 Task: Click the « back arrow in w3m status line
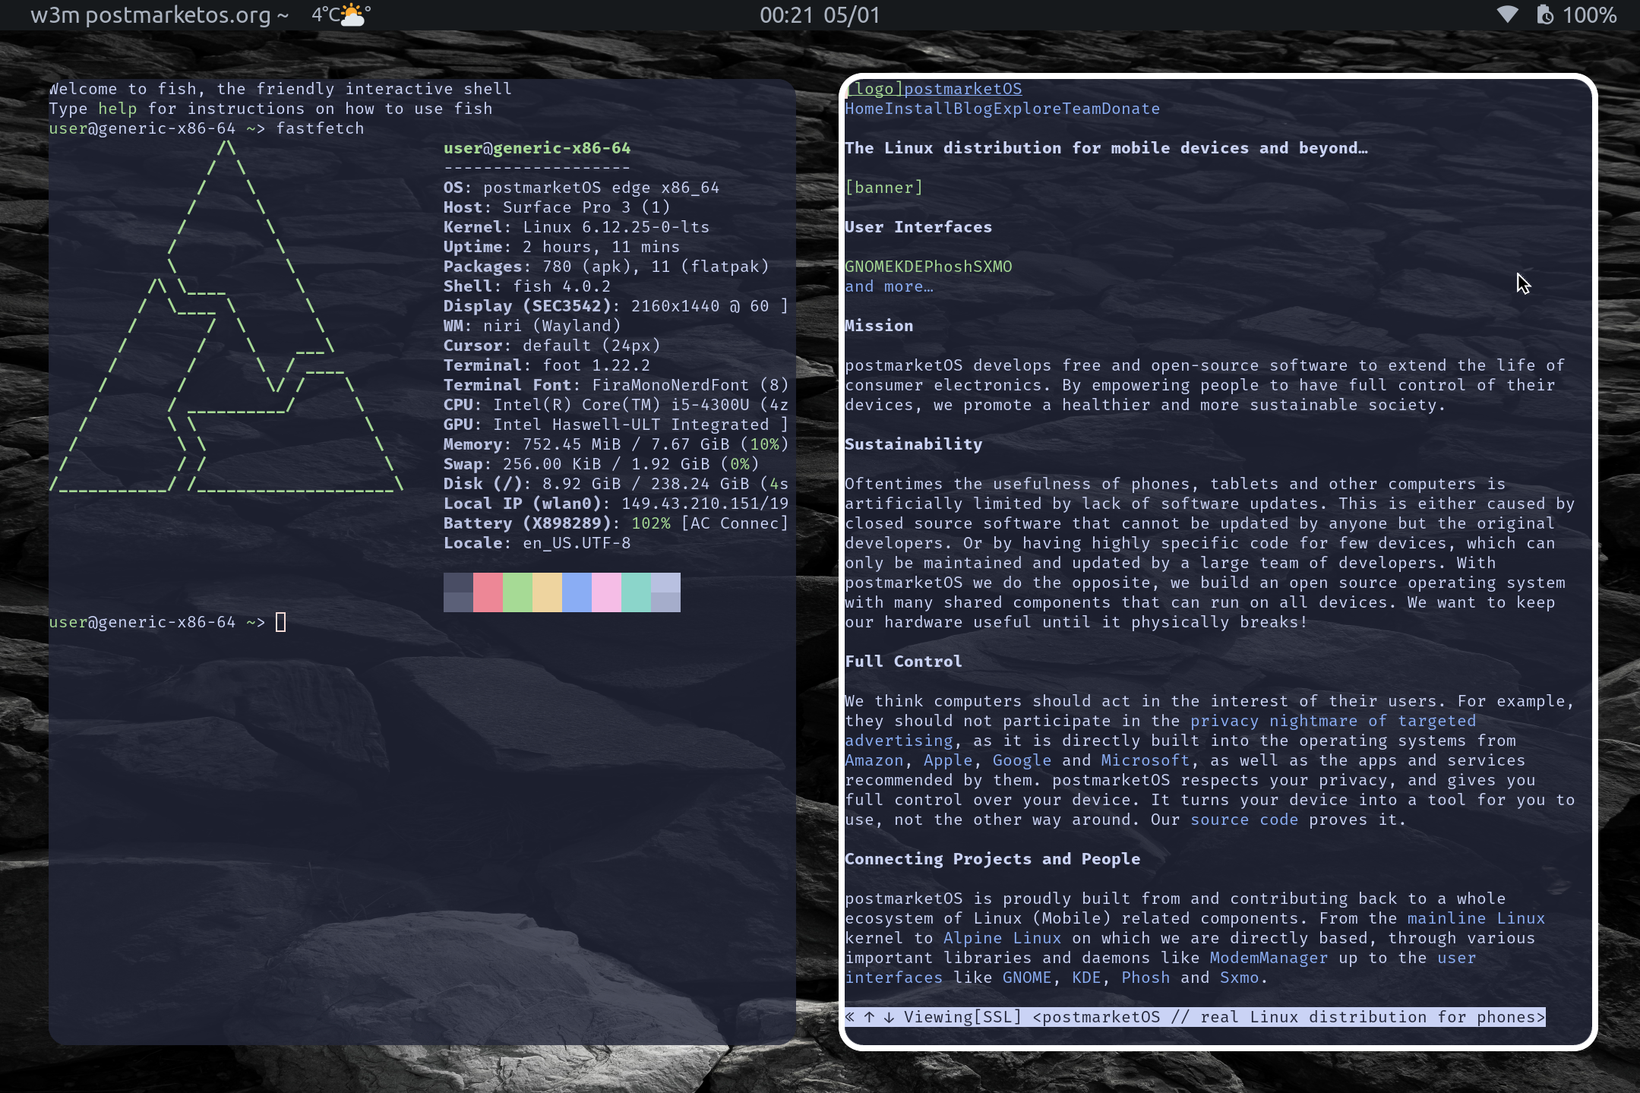850,1017
